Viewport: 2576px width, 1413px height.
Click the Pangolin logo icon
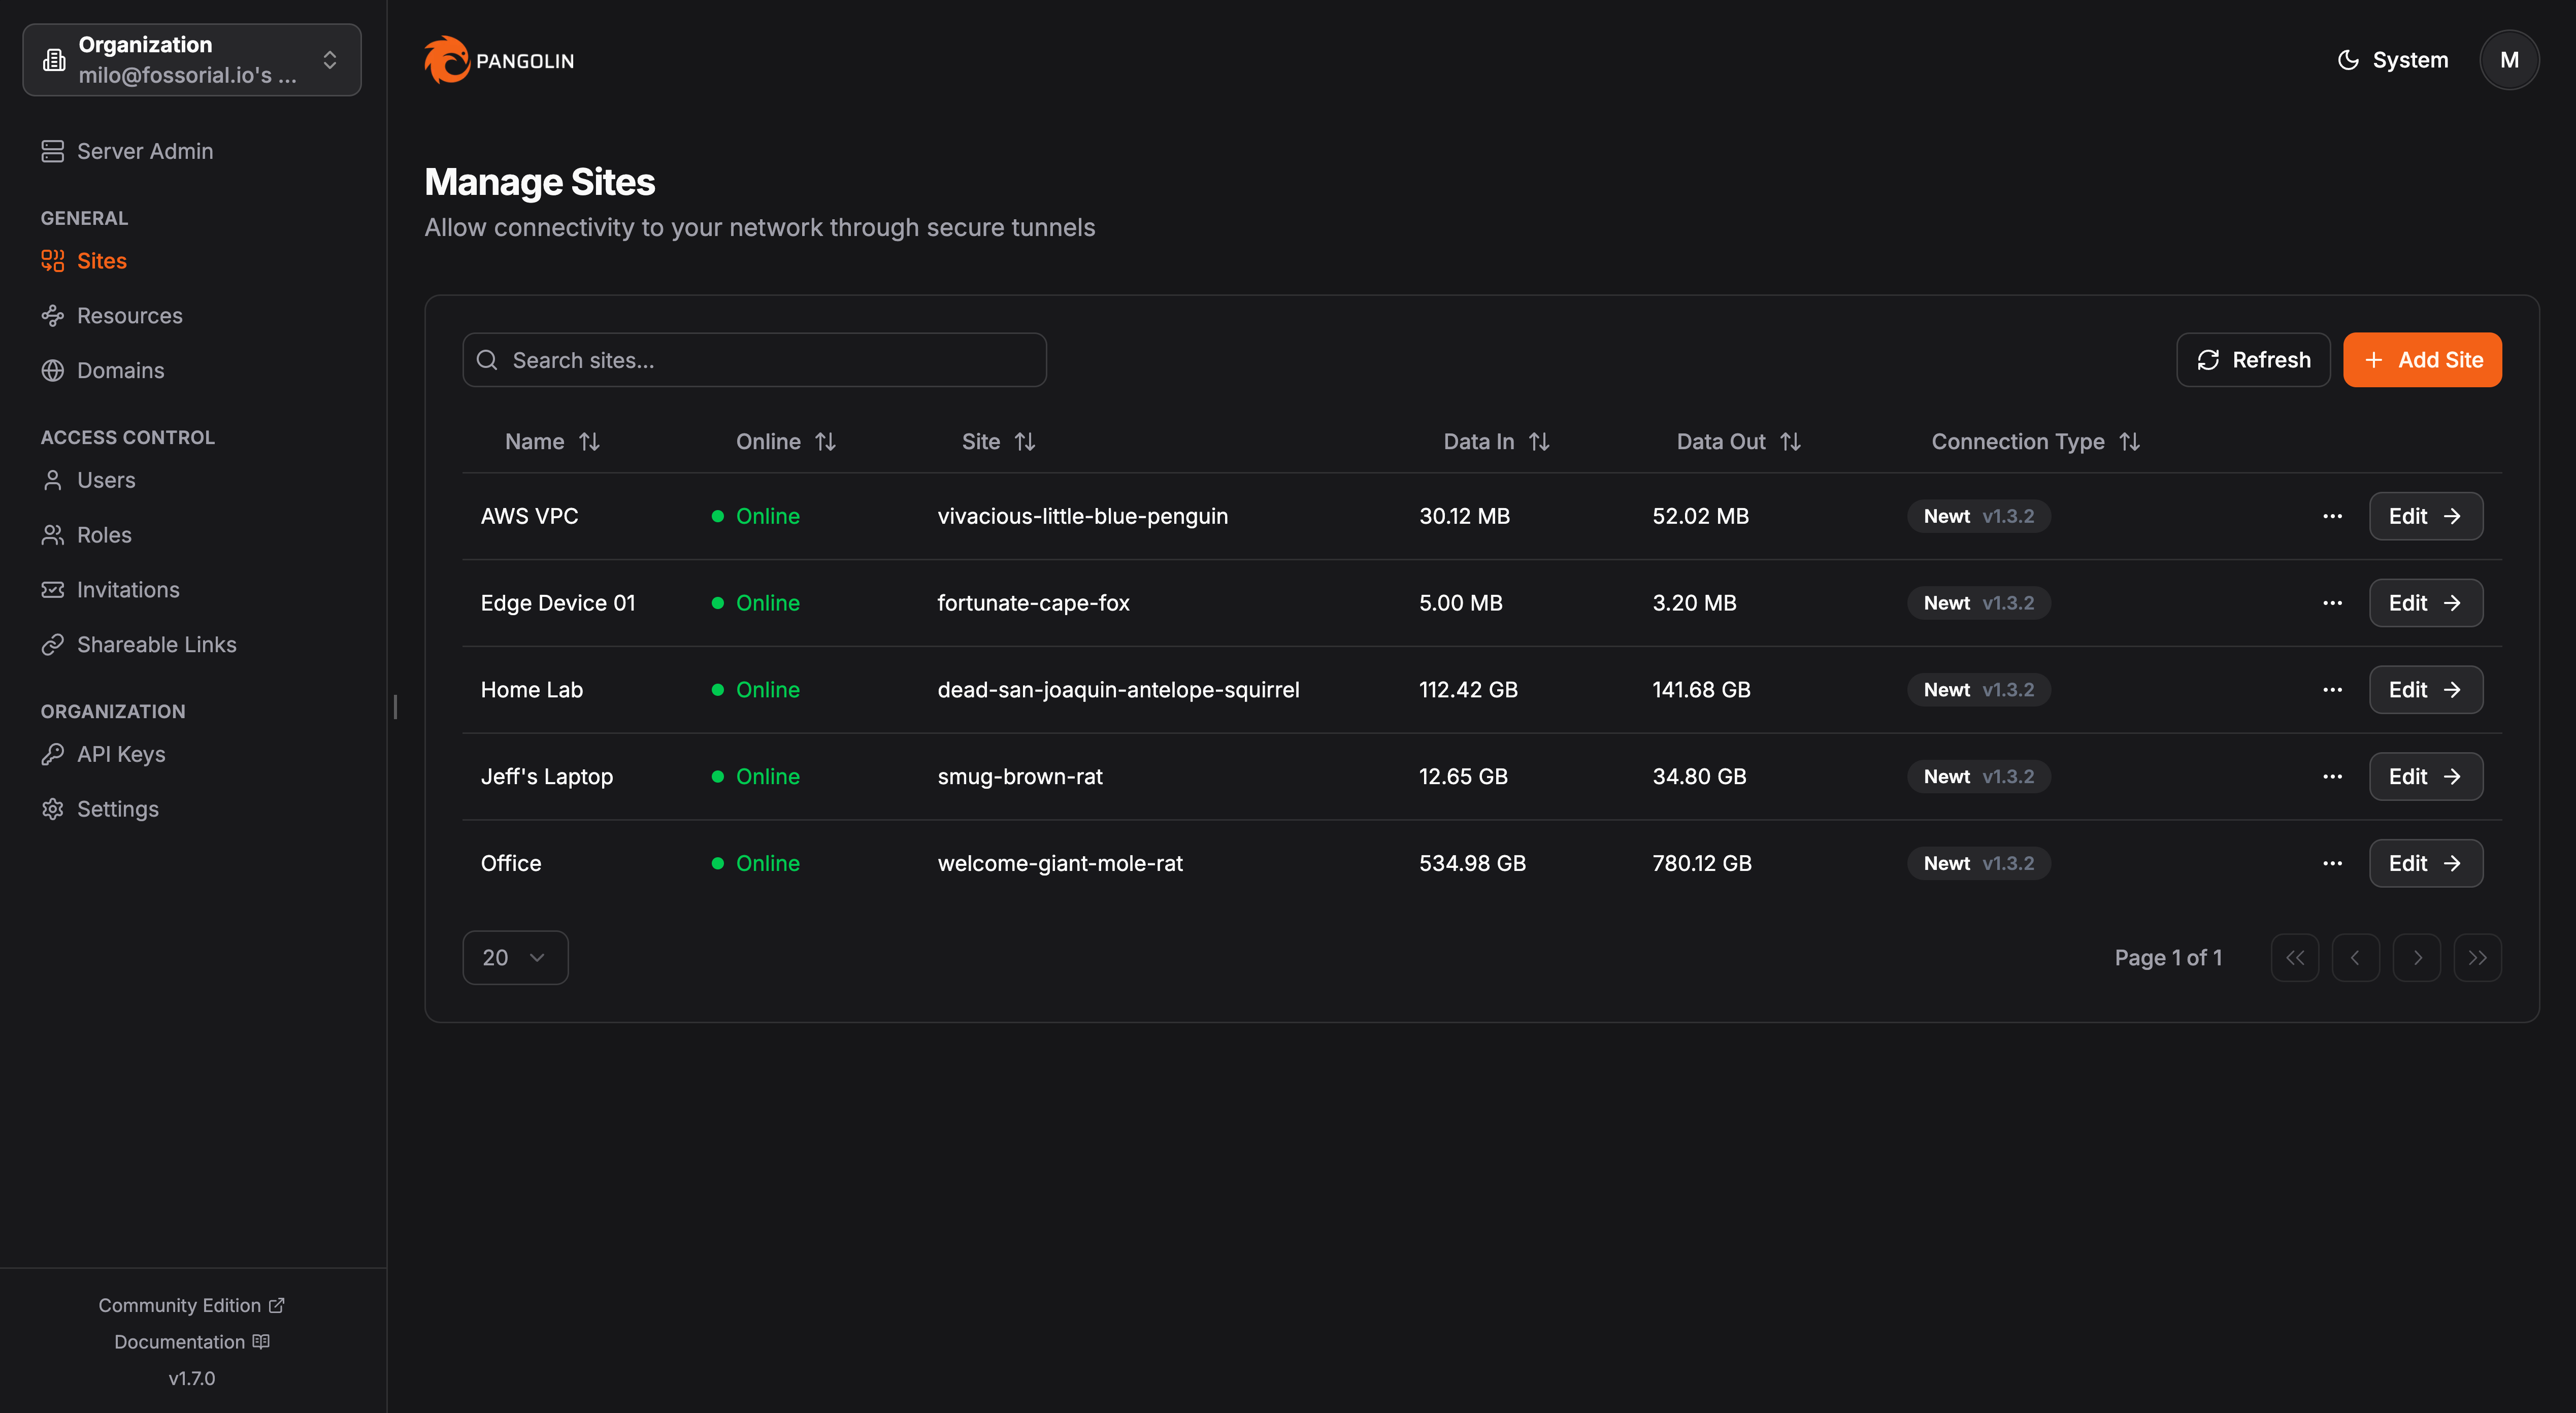446,60
